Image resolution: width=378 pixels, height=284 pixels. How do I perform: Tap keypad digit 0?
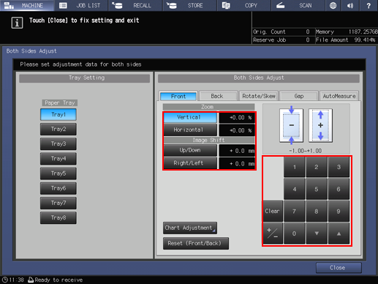pos(295,233)
